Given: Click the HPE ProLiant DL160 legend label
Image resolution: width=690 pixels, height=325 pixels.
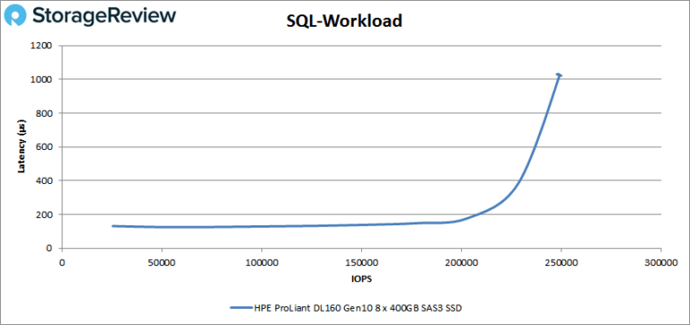Looking at the screenshot, I should [358, 308].
